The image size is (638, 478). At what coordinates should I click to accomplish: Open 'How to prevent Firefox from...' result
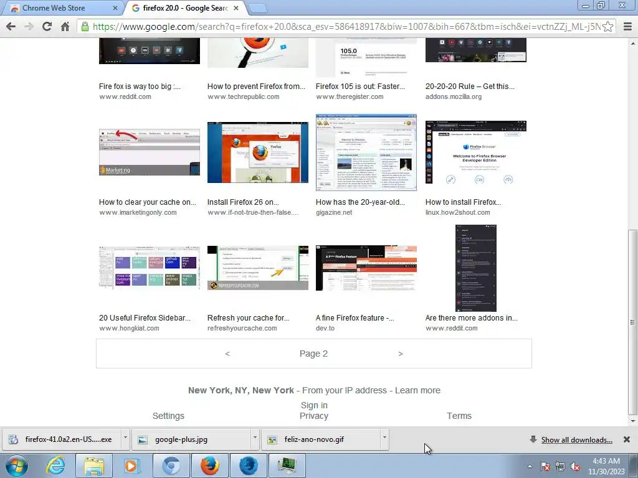click(x=256, y=86)
